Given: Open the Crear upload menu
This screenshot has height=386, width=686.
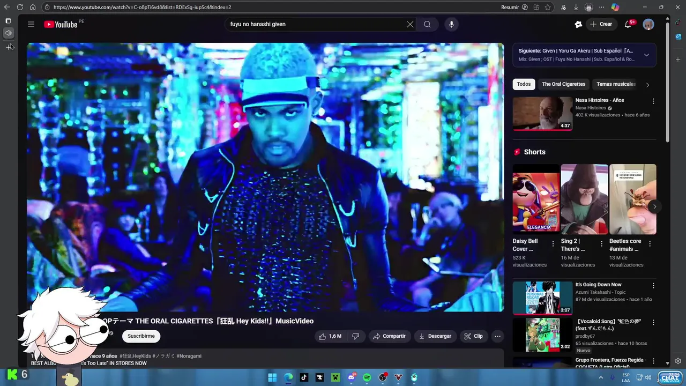Looking at the screenshot, I should point(601,24).
